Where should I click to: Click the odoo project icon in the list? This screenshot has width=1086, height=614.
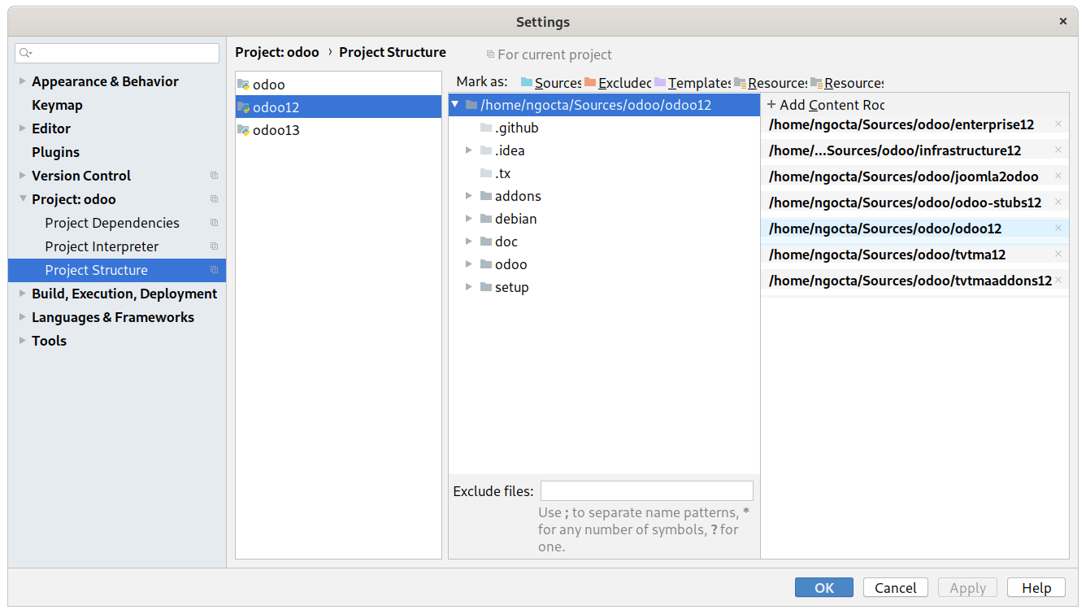tap(243, 85)
